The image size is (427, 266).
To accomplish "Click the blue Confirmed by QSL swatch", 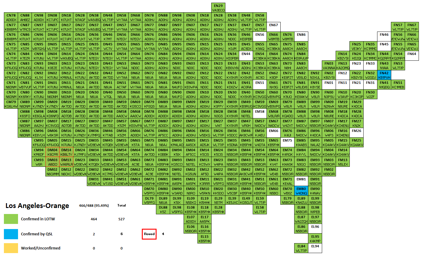I will click(11, 234).
